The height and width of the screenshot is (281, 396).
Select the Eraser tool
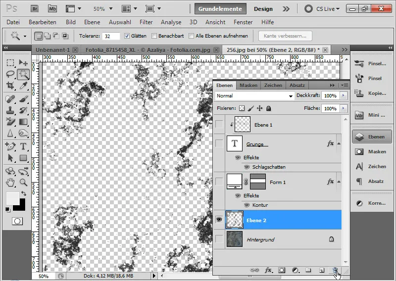point(10,122)
